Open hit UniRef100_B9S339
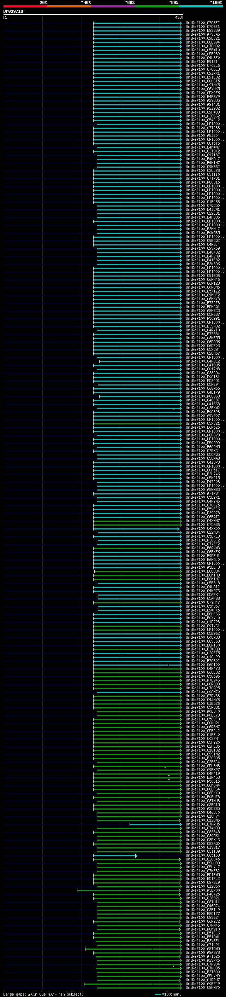226x997 pixels. pyautogui.click(x=202, y=30)
